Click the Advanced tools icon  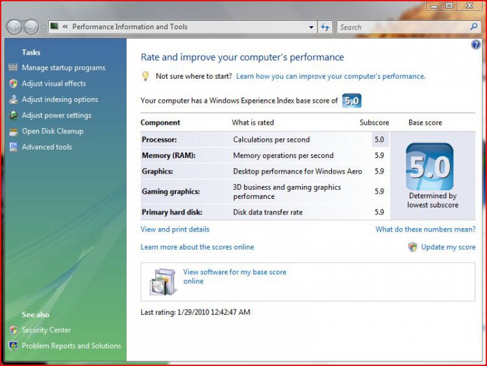[x=13, y=147]
